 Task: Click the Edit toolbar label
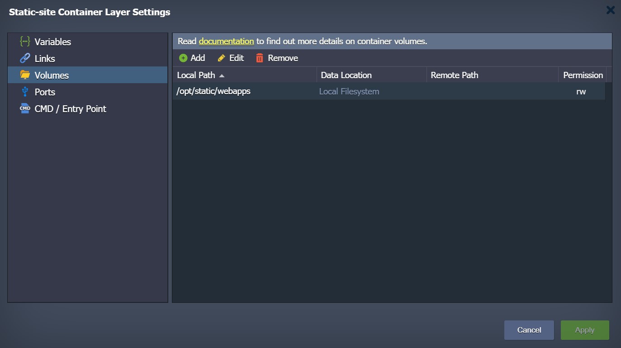pos(237,58)
